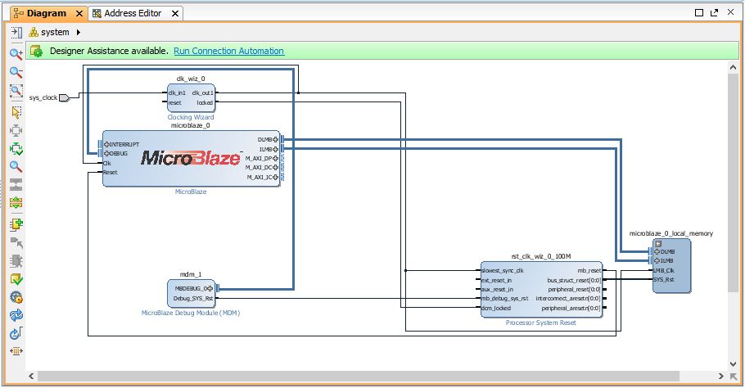This screenshot has height=388, width=745.
Task: Click the scroll-corner overview icon
Action: coord(733,376)
